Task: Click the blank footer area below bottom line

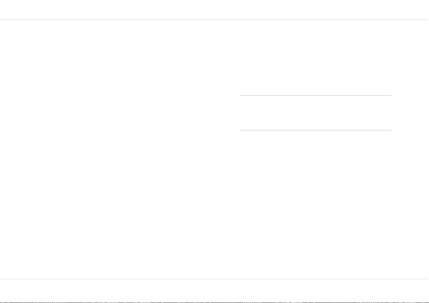Action: pos(215,290)
